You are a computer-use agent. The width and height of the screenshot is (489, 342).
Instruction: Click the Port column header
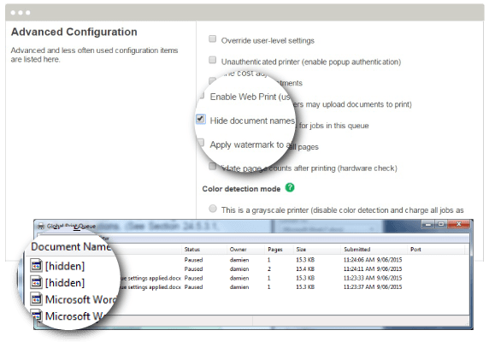[x=415, y=250]
